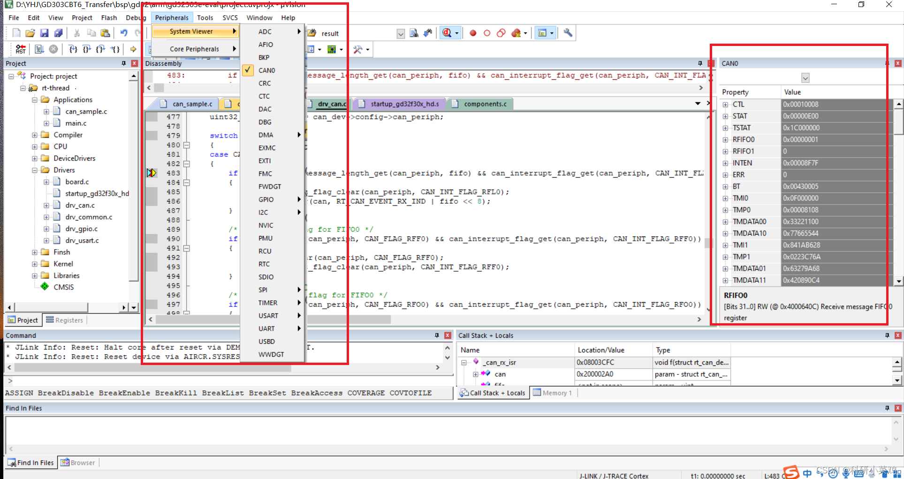Expand the CPU folder in project tree

click(x=35, y=147)
